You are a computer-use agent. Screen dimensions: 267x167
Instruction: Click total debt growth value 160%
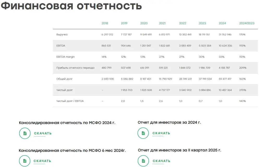coord(242,79)
